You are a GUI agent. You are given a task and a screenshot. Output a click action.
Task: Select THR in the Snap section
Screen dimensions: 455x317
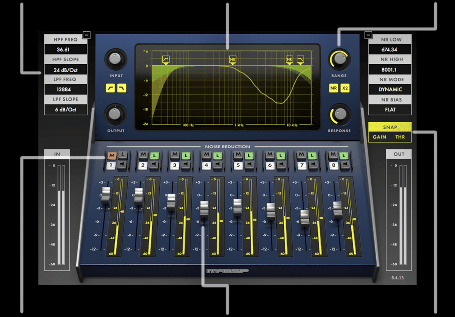[400, 137]
